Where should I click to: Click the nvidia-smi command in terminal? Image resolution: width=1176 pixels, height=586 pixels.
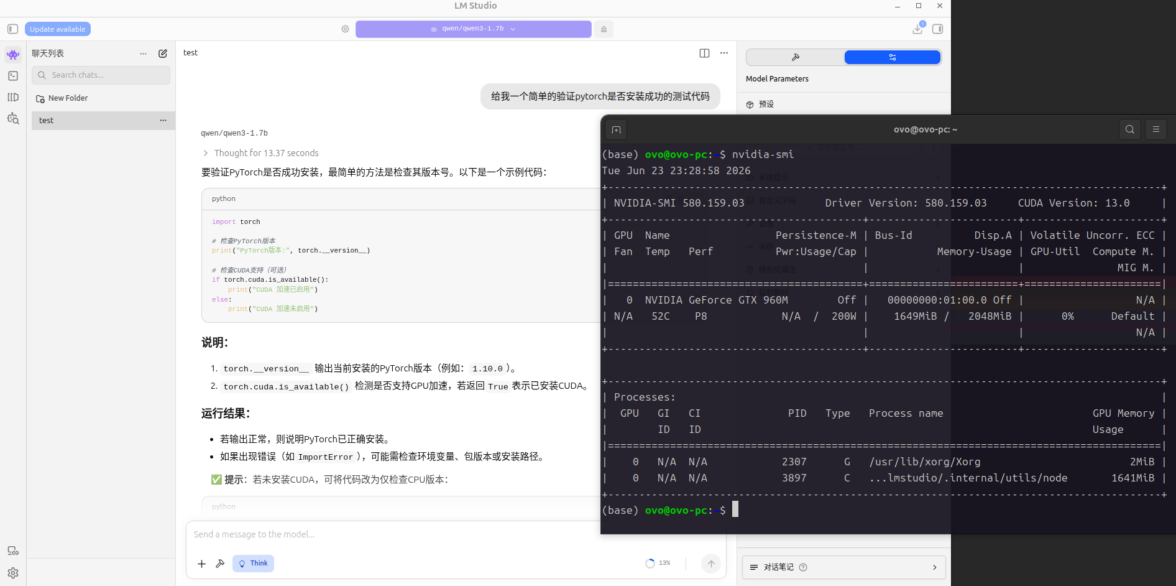pyautogui.click(x=763, y=155)
